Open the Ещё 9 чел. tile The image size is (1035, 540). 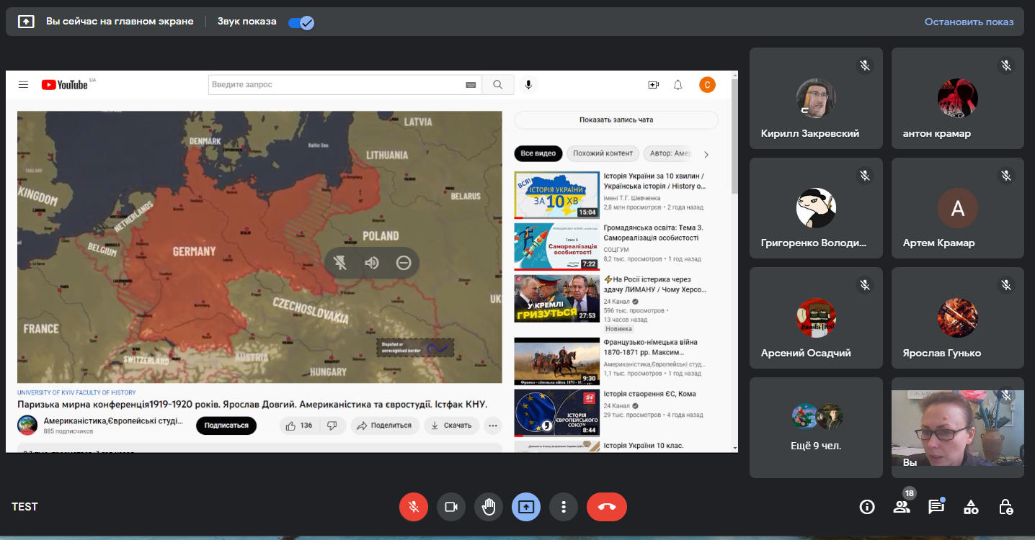pos(816,428)
